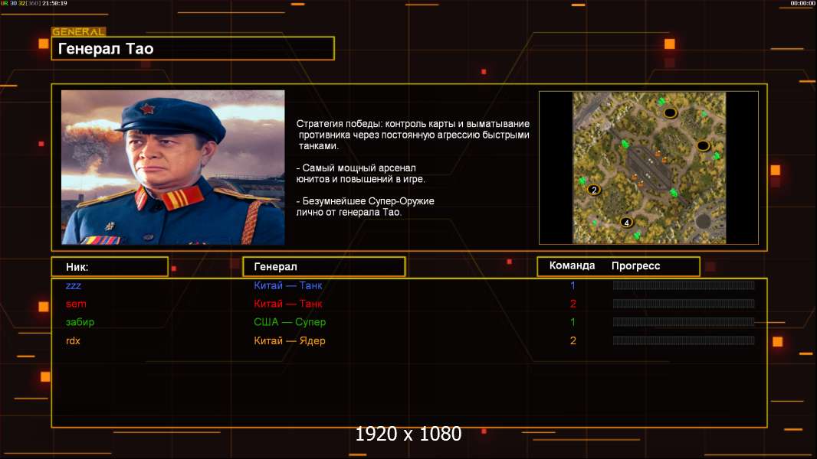Click Китай — Ядер general entry

click(x=290, y=341)
